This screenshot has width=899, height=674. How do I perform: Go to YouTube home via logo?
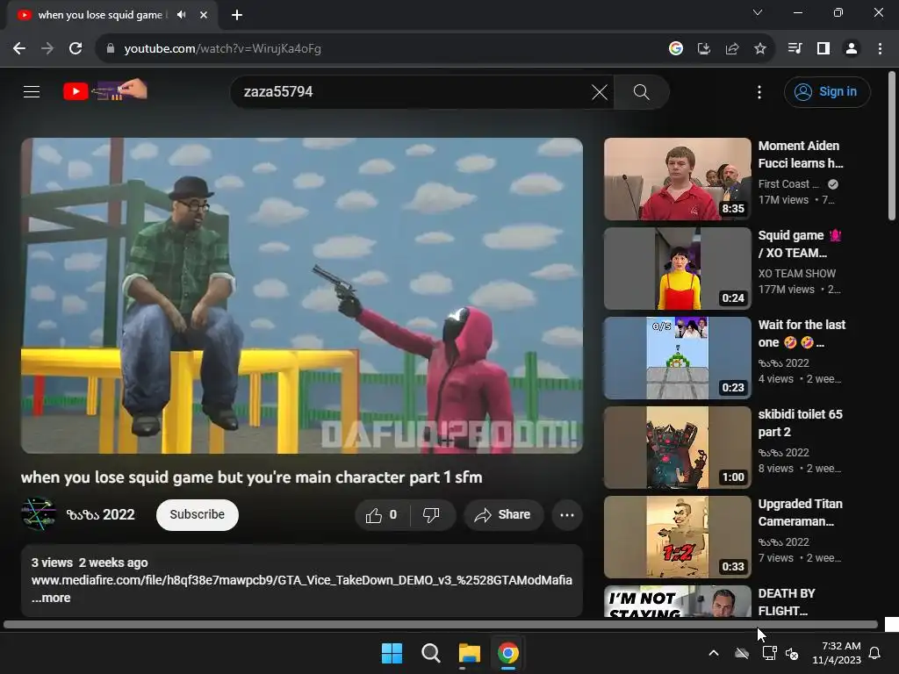105,90
